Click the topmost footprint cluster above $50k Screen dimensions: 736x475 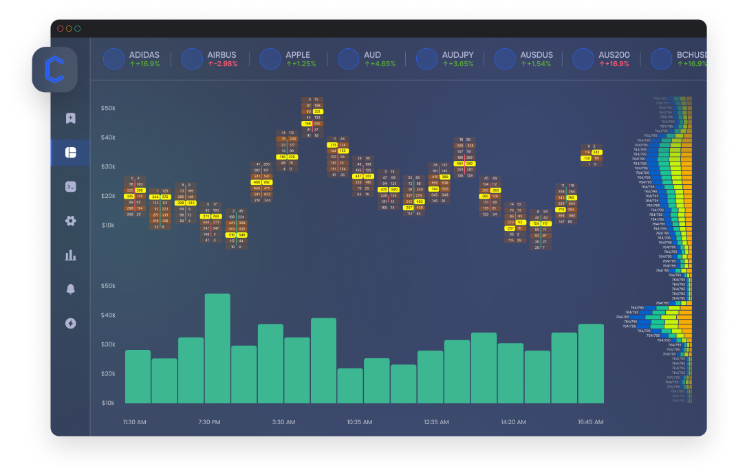click(312, 118)
